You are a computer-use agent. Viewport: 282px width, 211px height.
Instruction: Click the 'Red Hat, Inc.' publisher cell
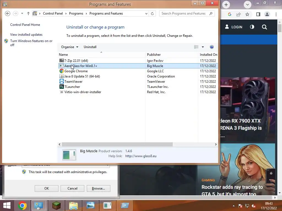tap(156, 92)
